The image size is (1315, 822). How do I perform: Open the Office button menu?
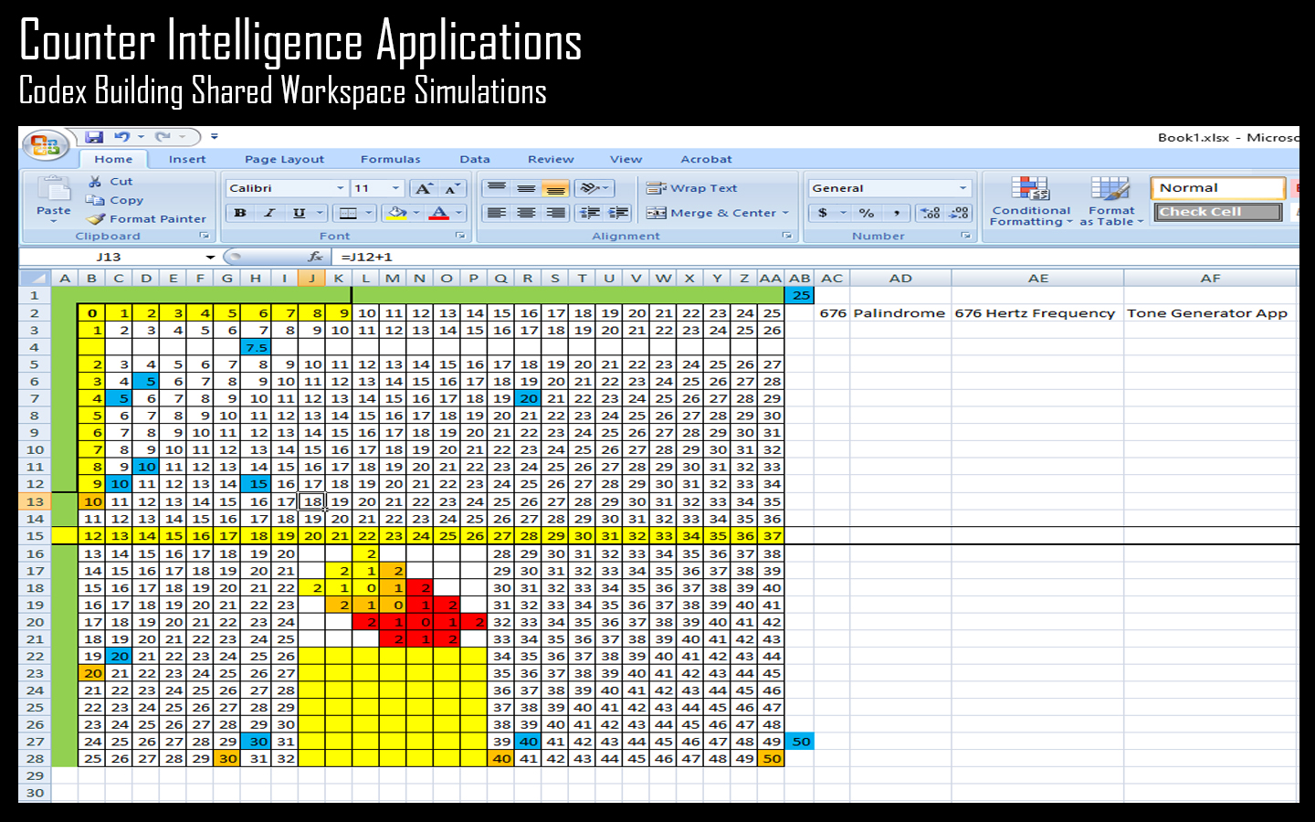[44, 145]
